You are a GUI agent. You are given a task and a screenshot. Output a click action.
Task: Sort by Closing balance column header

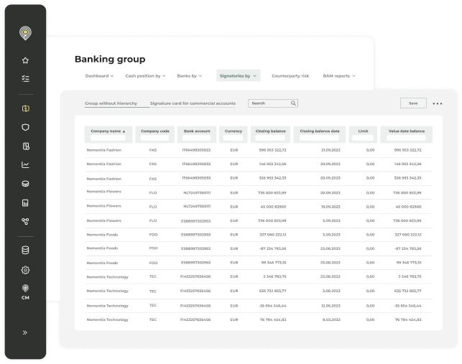pos(270,131)
